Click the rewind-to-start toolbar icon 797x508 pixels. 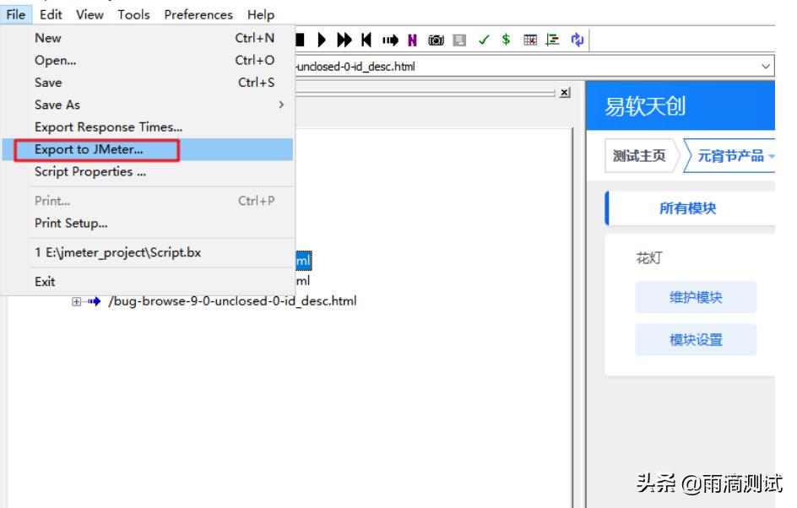366,40
